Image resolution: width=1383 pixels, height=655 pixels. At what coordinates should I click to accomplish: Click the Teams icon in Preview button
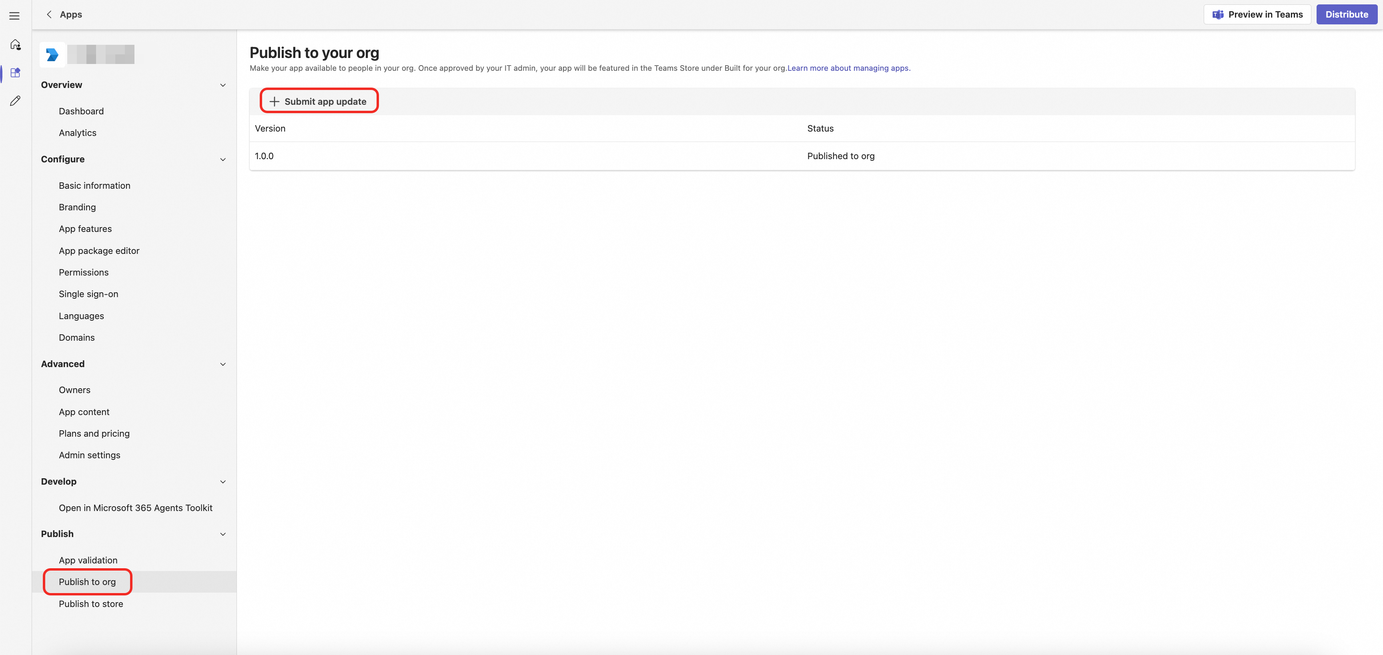(1218, 14)
